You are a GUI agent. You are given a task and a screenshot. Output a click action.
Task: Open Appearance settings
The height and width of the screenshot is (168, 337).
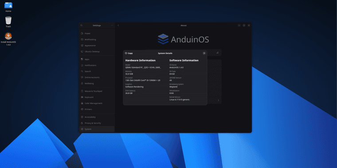[97, 46]
